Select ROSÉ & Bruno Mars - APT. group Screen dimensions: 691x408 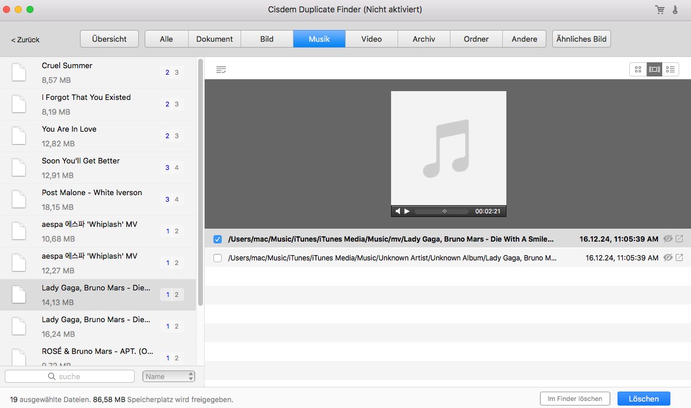click(x=98, y=355)
